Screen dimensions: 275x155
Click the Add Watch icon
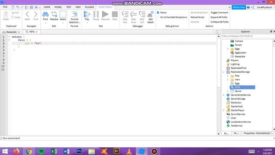[150, 14]
